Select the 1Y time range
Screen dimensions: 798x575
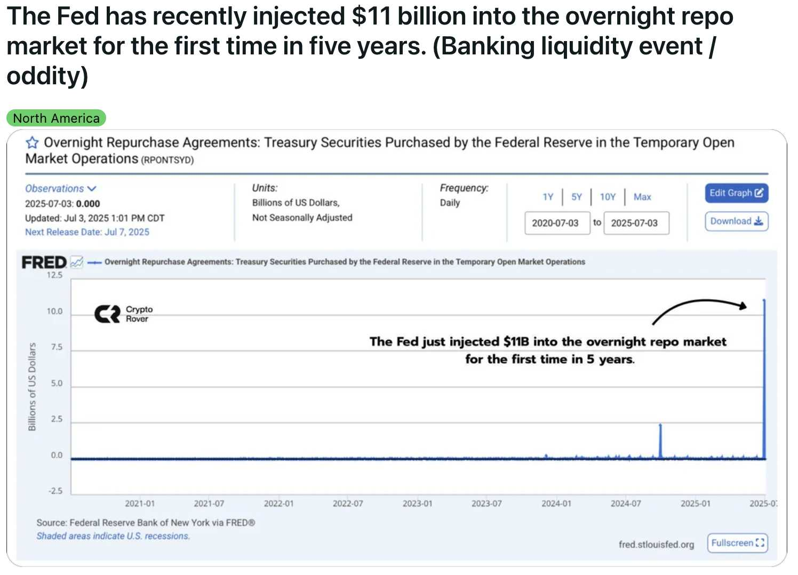pos(548,197)
